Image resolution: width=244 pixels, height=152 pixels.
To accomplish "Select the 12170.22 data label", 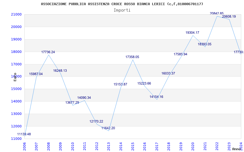I will pyautogui.click(x=96, y=121).
